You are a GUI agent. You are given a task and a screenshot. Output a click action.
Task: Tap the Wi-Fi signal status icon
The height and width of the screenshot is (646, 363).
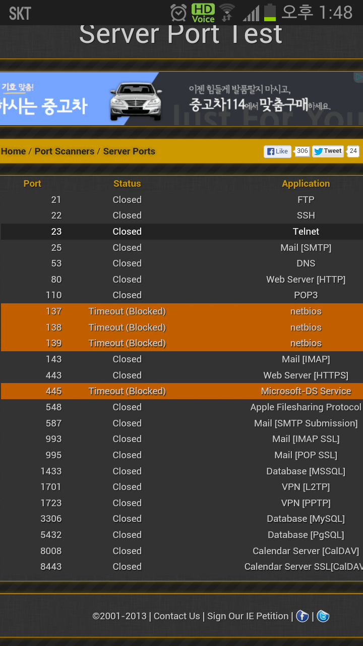pos(227,12)
